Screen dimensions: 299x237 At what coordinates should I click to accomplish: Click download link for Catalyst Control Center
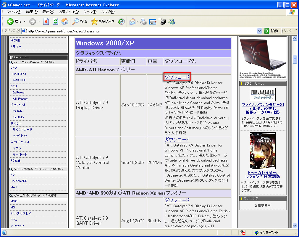click(177, 139)
